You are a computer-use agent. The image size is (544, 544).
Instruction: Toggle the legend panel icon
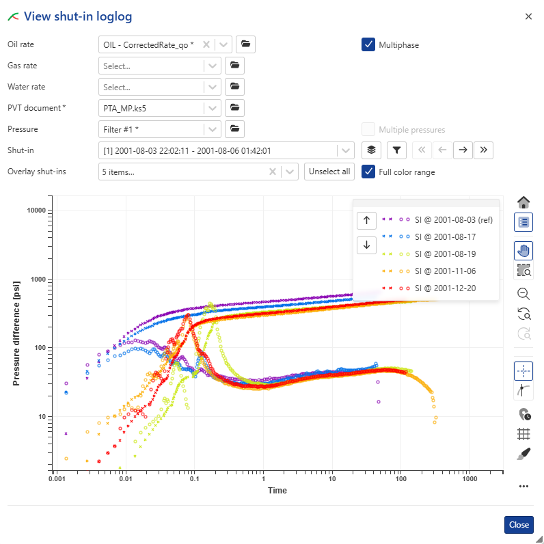523,222
